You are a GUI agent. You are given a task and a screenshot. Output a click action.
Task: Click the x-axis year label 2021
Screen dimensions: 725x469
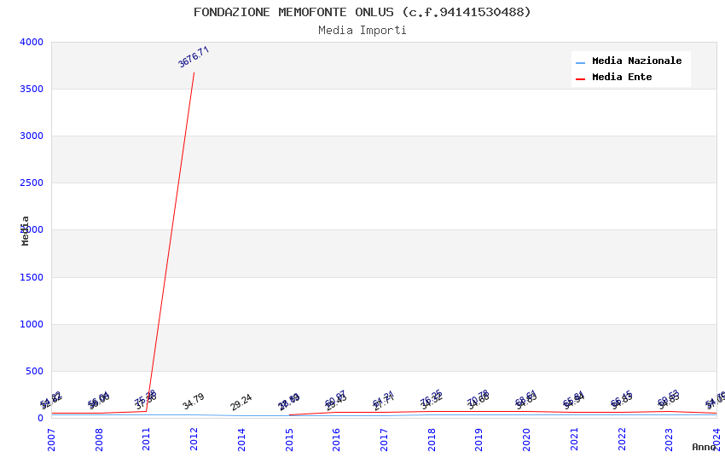[x=574, y=439]
